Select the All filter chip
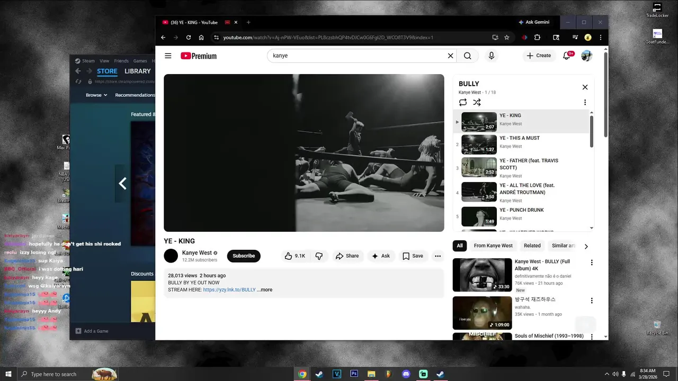 pos(460,246)
